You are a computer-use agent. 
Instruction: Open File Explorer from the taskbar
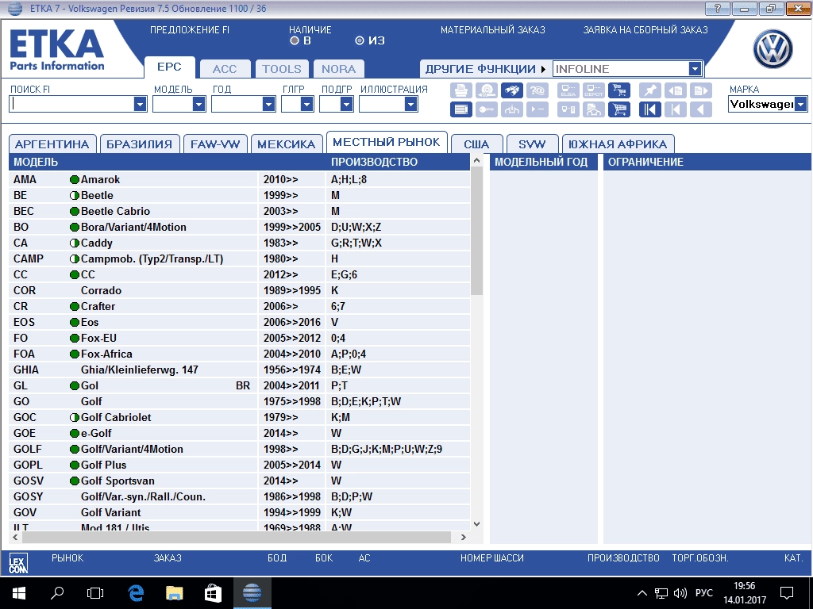tap(174, 593)
